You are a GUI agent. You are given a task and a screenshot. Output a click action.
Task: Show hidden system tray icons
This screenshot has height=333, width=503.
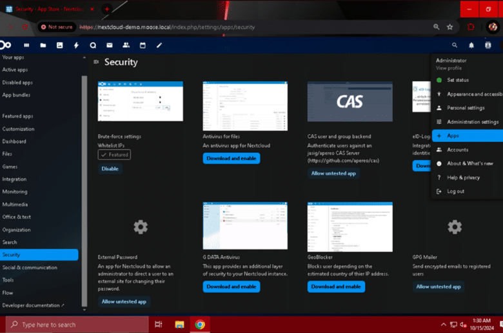click(443, 325)
